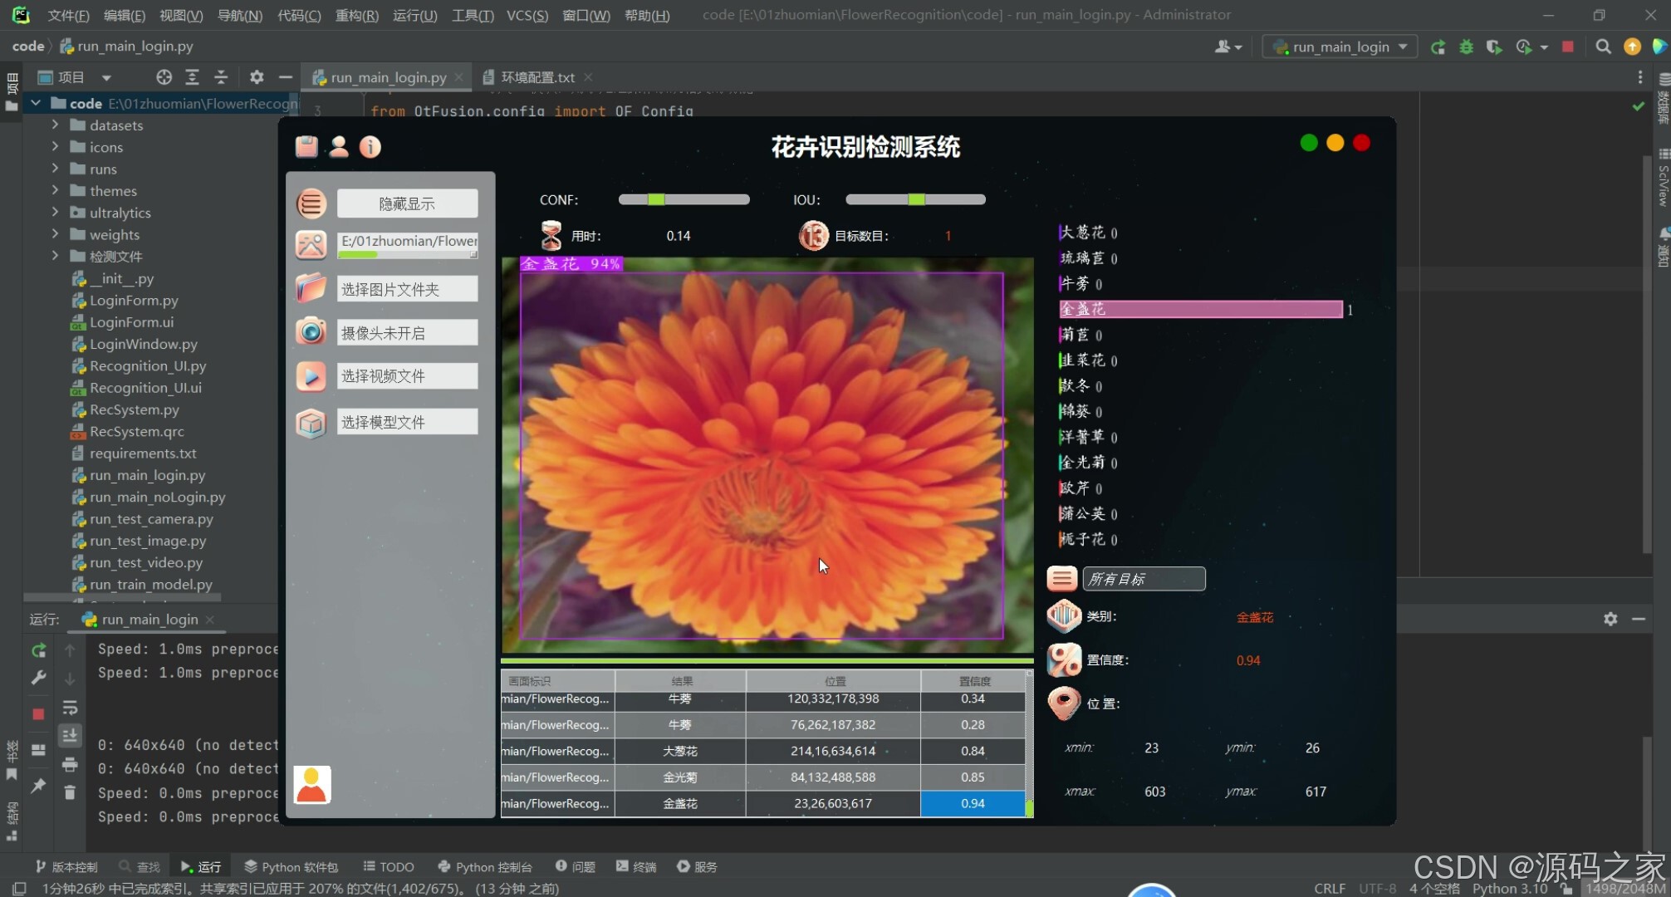This screenshot has width=1671, height=897.
Task: Toggle 隐藏显示 in the sidebar
Action: 406,203
